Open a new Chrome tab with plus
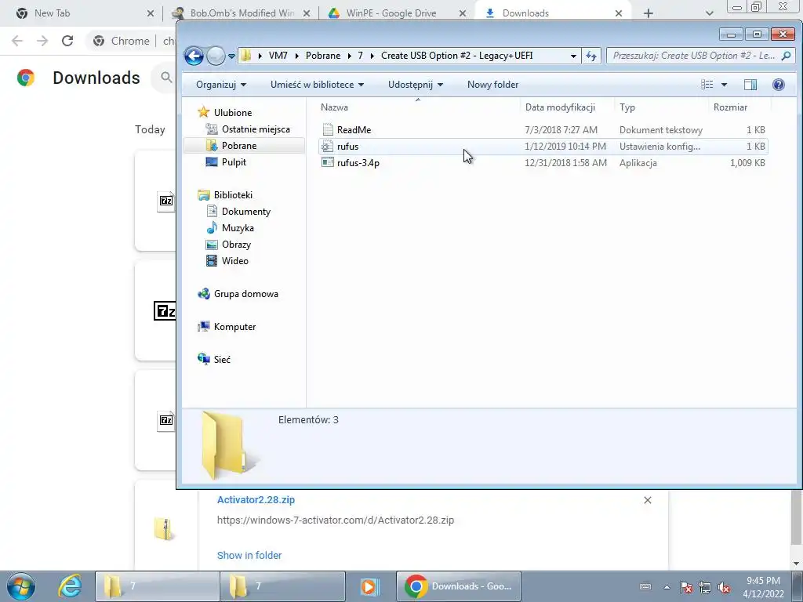Screen dimensions: 803x602 (649, 13)
